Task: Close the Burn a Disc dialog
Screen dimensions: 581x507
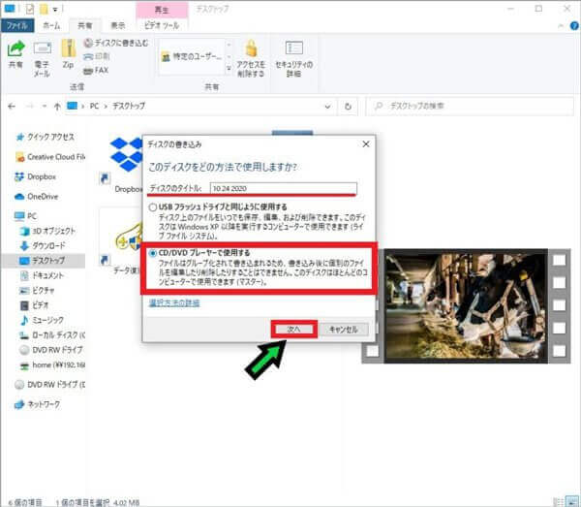Action: [x=366, y=144]
